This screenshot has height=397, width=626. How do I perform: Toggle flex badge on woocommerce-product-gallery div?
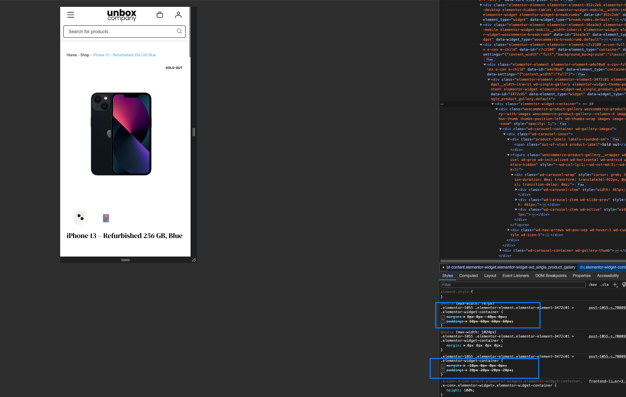(563, 124)
